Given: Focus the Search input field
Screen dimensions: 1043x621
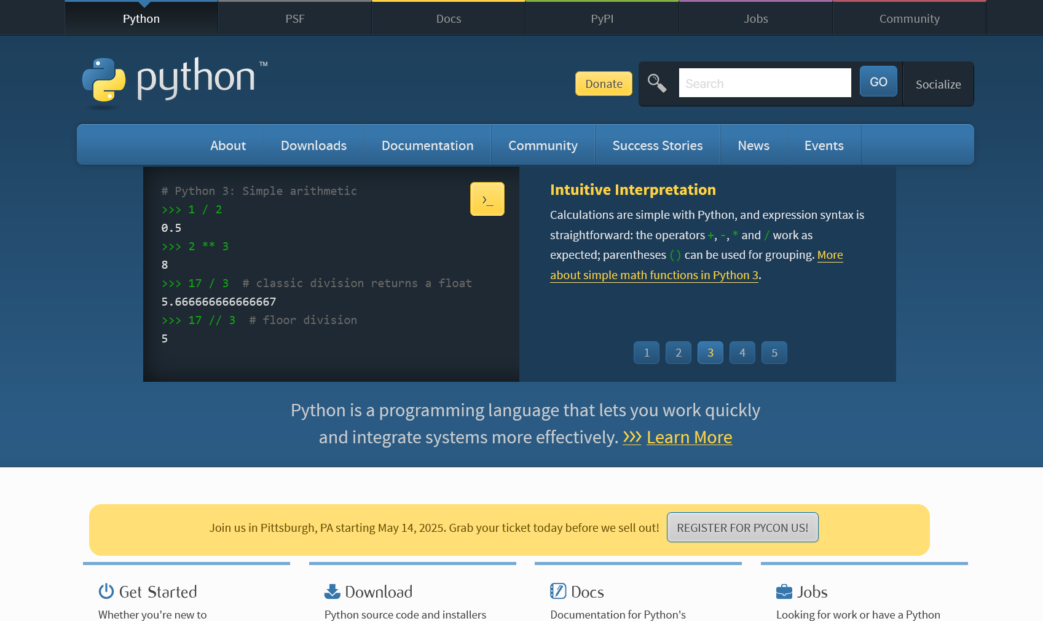Looking at the screenshot, I should 765,83.
